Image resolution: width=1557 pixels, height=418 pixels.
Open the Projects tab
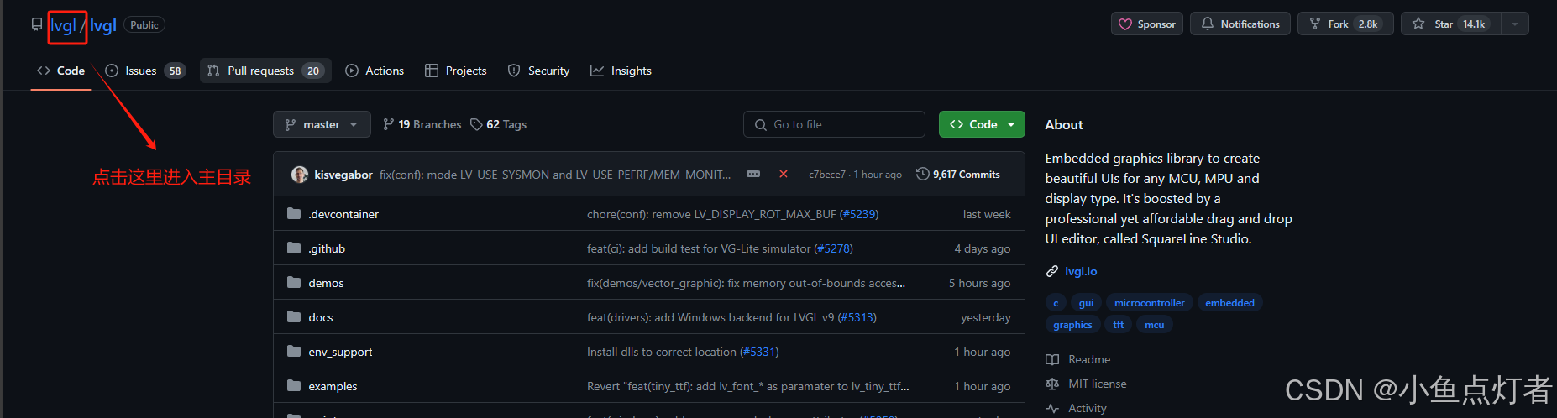(456, 71)
